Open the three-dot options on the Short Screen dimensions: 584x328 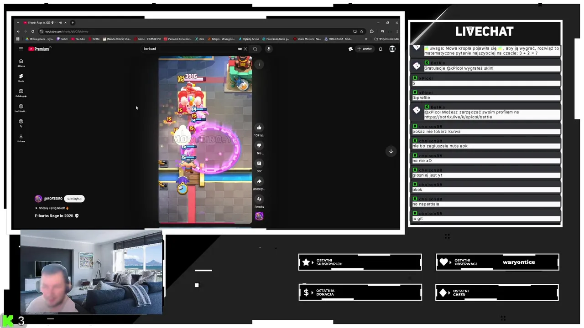[259, 64]
